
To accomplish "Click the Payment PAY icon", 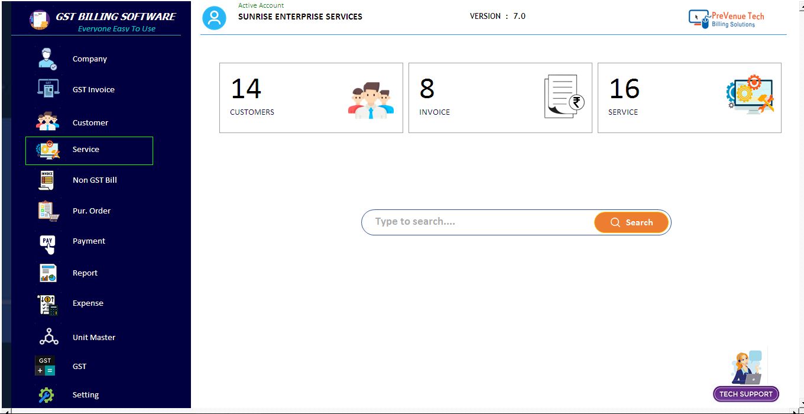I will [48, 242].
